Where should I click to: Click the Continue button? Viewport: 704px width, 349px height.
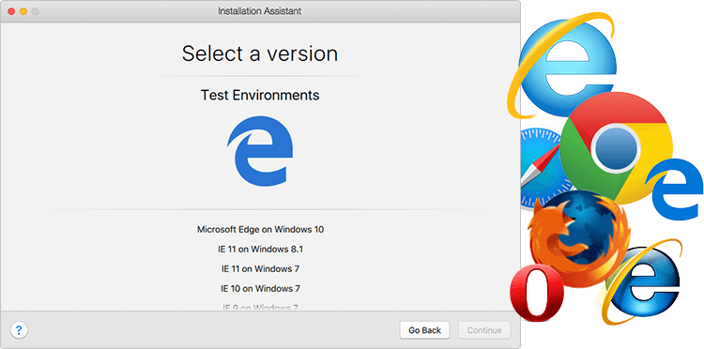click(484, 330)
